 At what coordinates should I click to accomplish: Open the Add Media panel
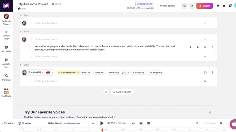6,49
